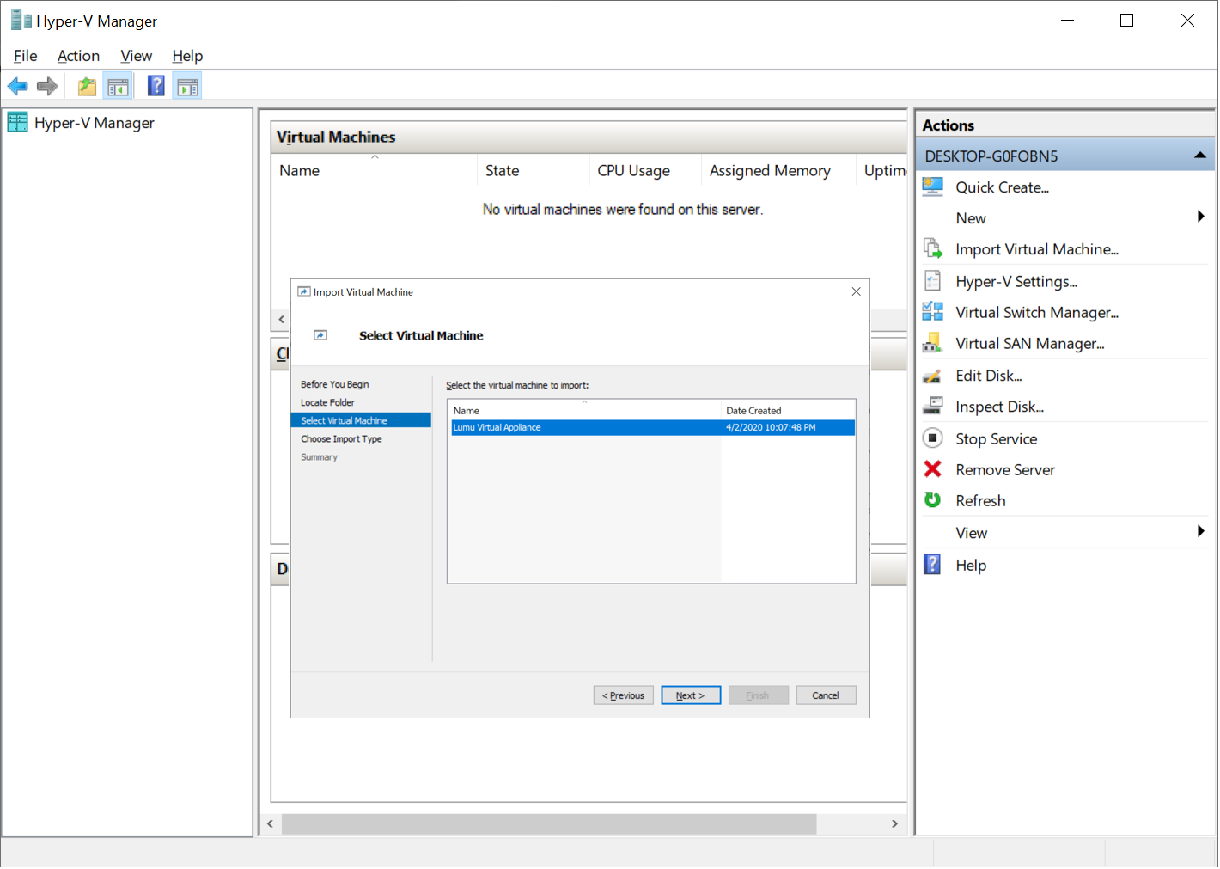The width and height of the screenshot is (1220, 869).
Task: Go to Choose Import Type wizard step
Action: [341, 438]
